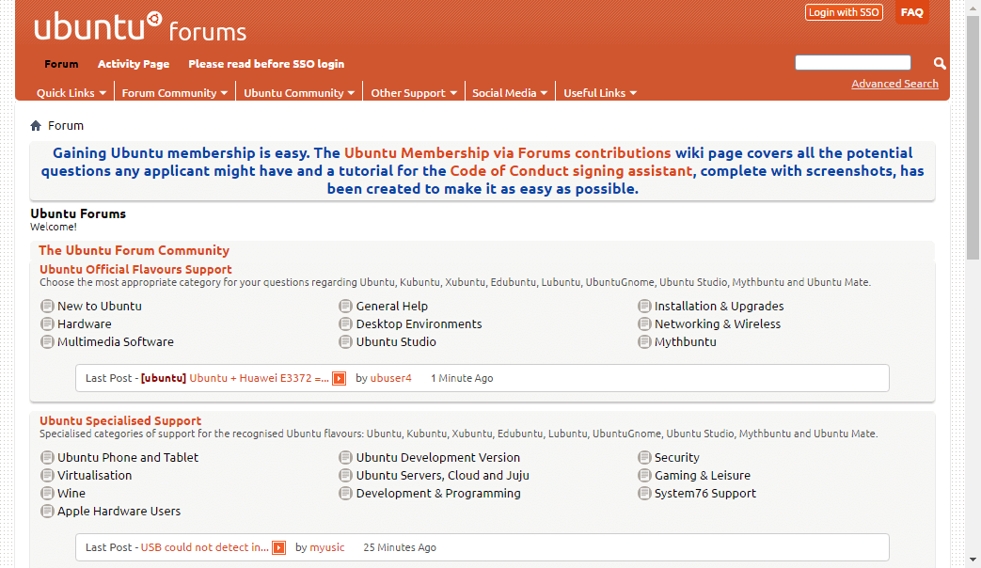The height and width of the screenshot is (568, 981).
Task: Click the forum icon next to Ubuntu Studio
Action: tap(345, 342)
